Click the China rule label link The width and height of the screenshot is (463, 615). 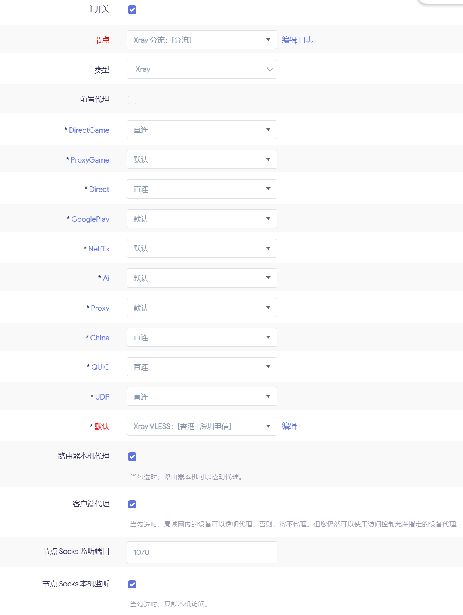tap(99, 338)
